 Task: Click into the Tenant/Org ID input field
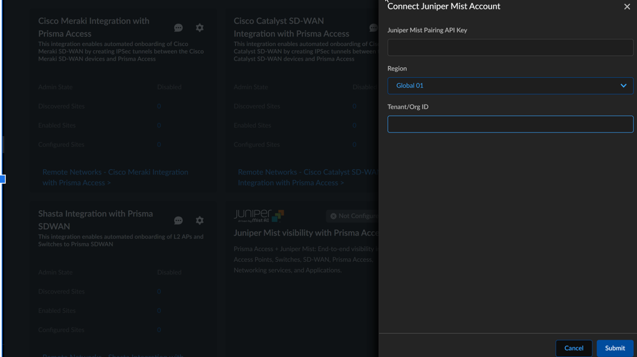coord(510,124)
